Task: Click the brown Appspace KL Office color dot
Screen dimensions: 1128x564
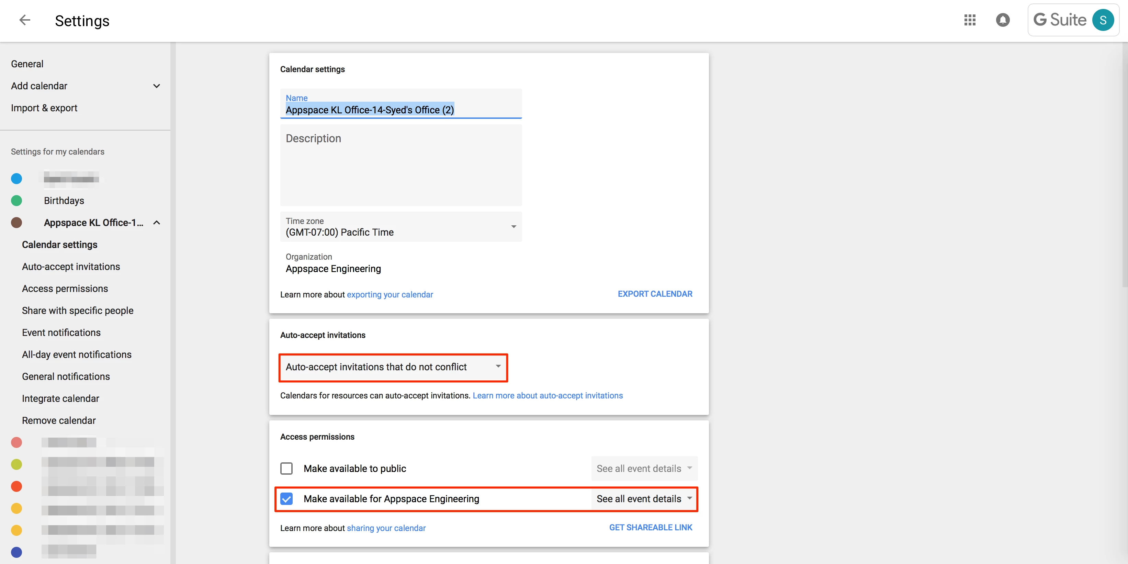Action: pyautogui.click(x=16, y=223)
